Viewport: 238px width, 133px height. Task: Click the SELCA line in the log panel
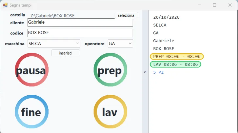tap(160, 25)
